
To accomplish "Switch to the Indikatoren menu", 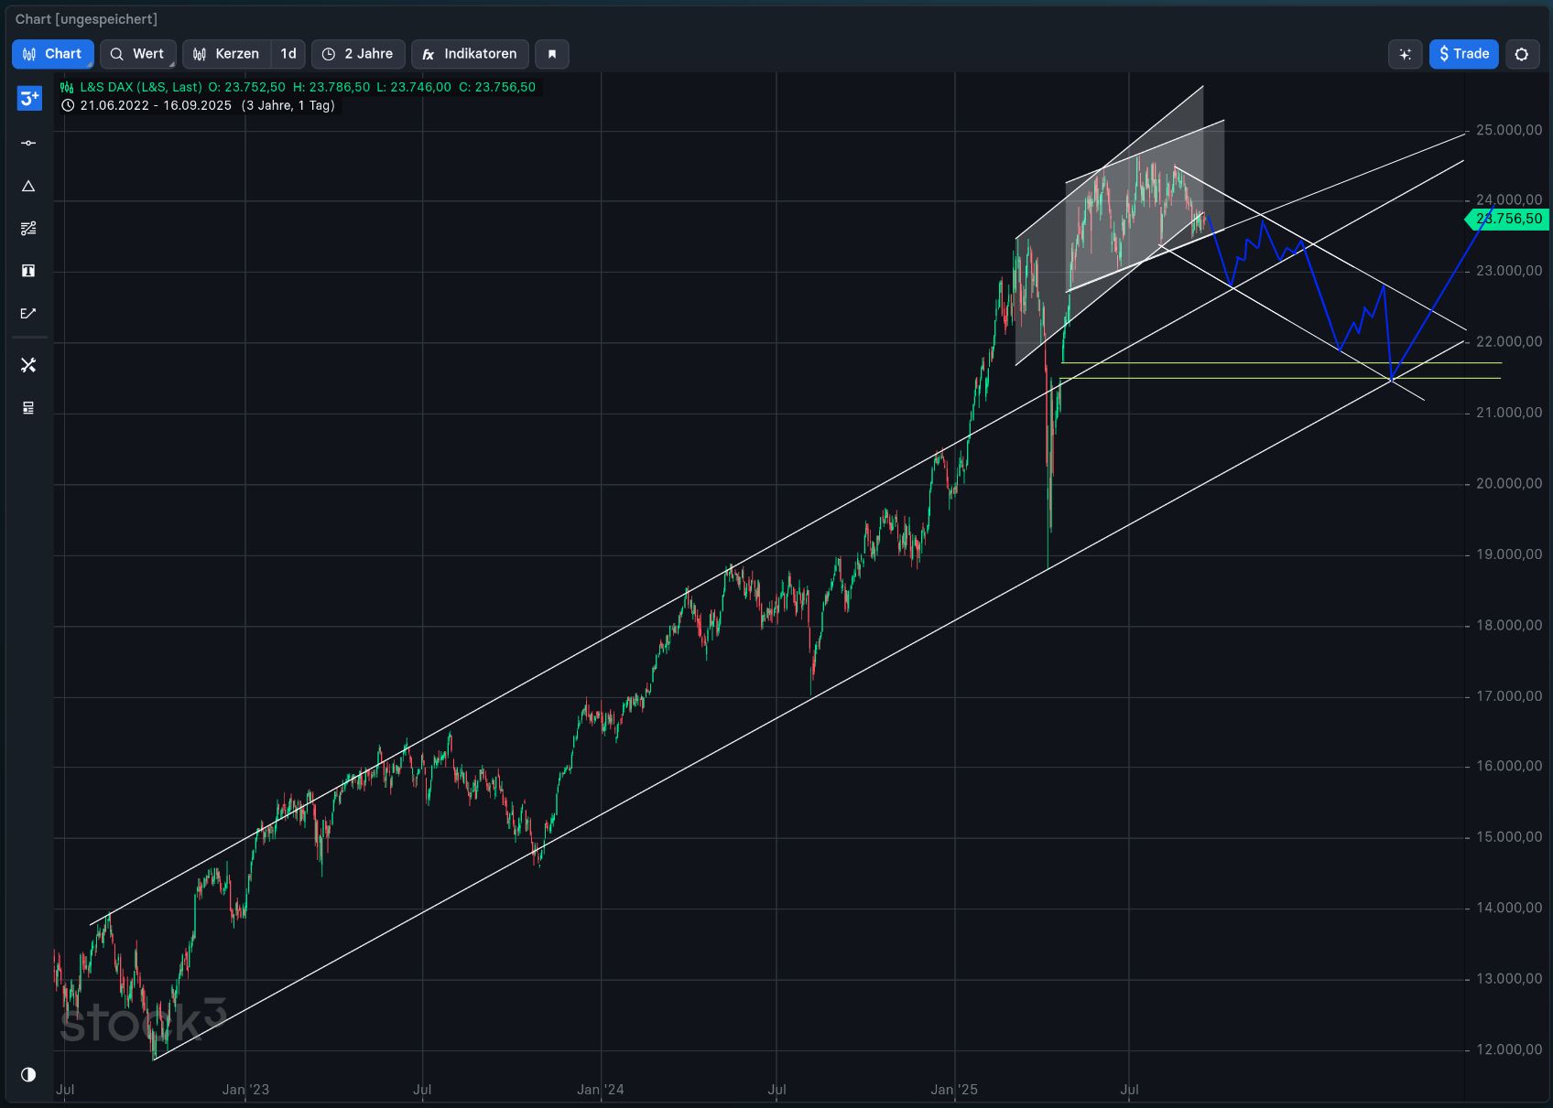I will click(x=470, y=54).
